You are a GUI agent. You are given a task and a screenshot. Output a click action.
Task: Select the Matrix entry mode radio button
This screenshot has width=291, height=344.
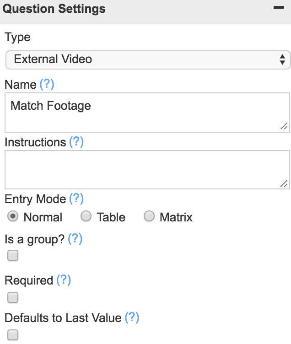click(x=149, y=216)
